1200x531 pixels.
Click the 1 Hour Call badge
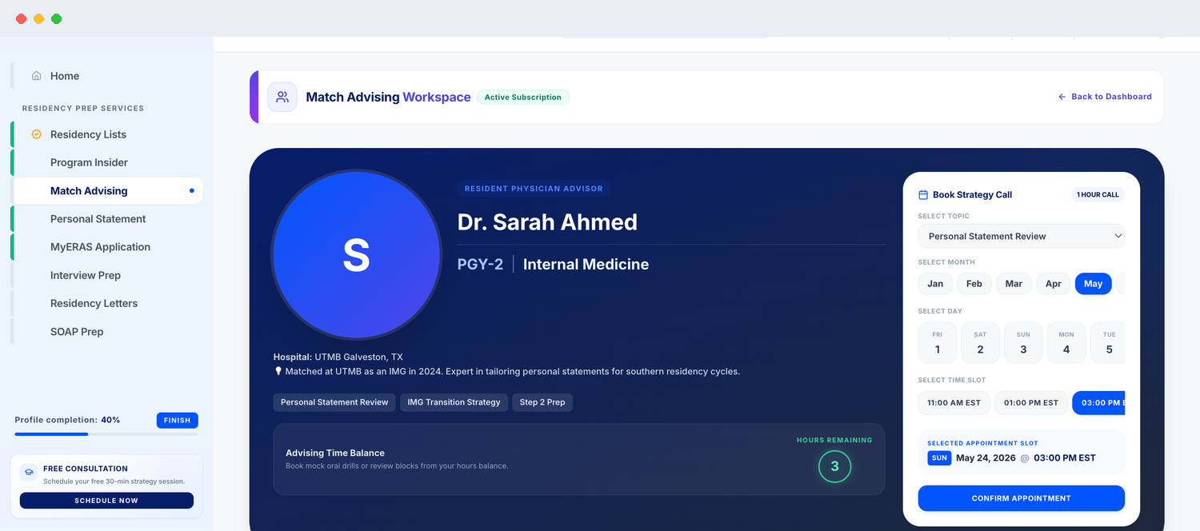coord(1098,194)
